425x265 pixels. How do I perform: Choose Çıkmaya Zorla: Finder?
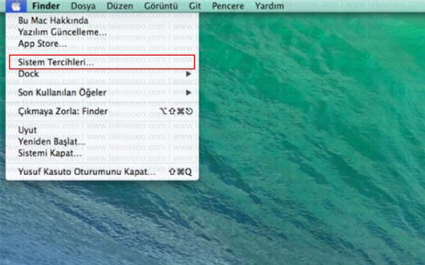(x=102, y=111)
